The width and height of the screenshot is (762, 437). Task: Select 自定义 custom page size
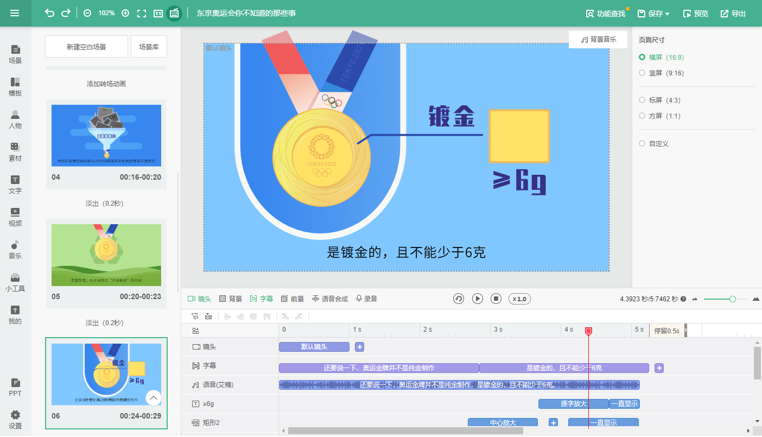click(x=654, y=143)
